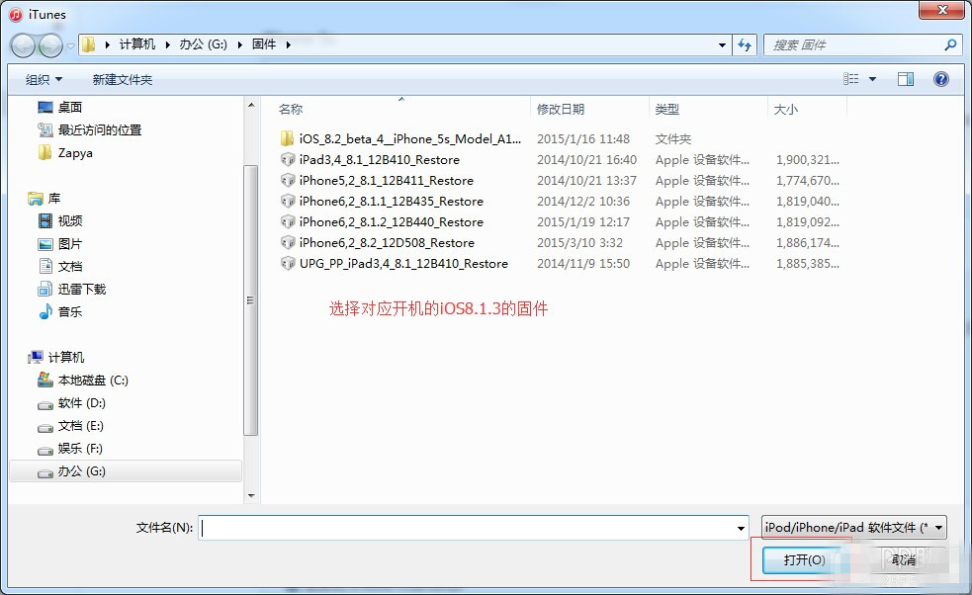Click inside the 文件名 input field
Screen dimensions: 972x595
(445, 527)
